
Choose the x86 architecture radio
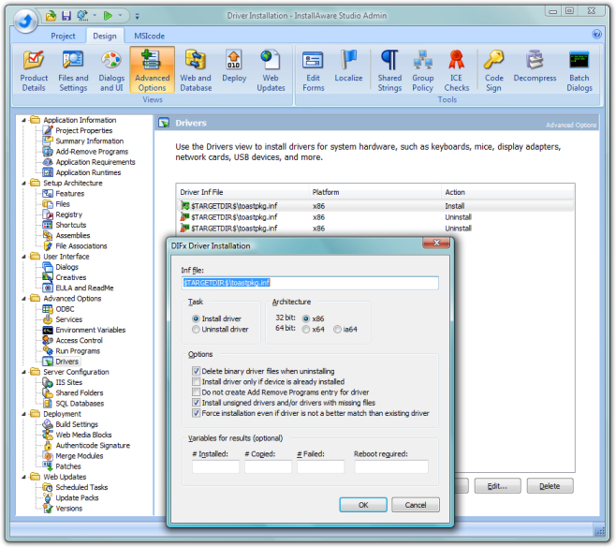click(305, 318)
